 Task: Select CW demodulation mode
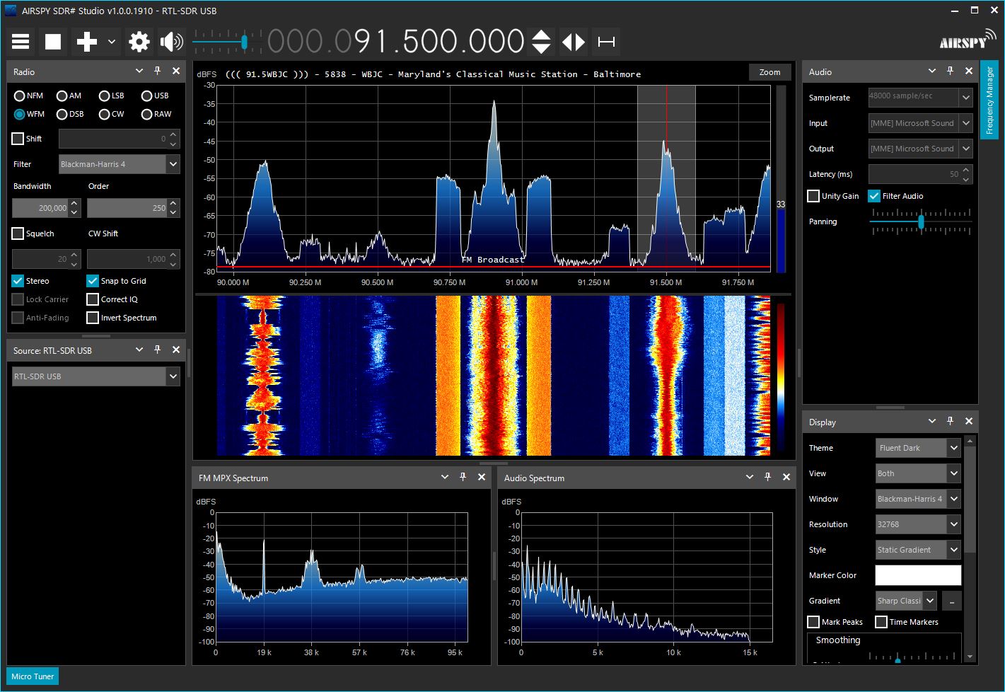[x=112, y=114]
